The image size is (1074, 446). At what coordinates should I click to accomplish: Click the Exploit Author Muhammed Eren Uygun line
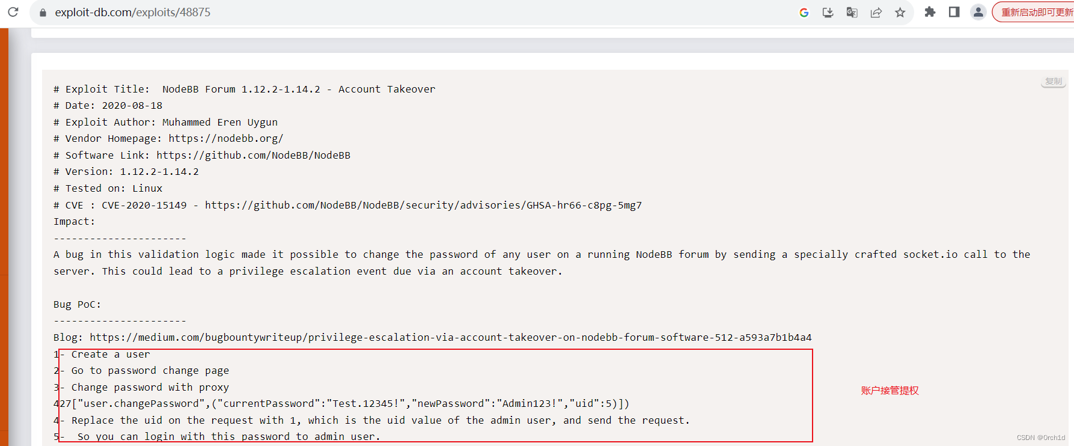[166, 122]
